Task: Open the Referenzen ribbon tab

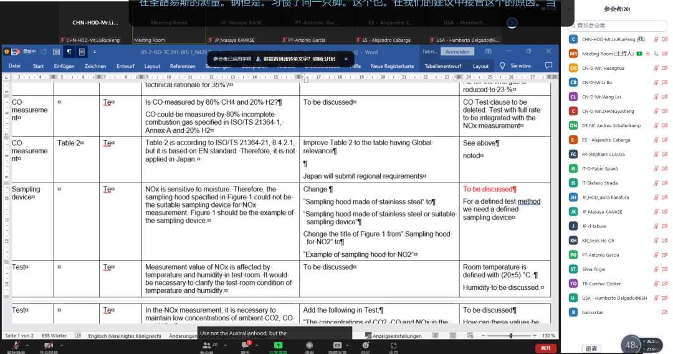Action: [x=183, y=66]
